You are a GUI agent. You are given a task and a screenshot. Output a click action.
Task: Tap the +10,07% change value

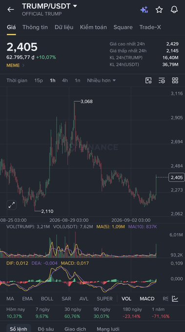[x=46, y=58]
